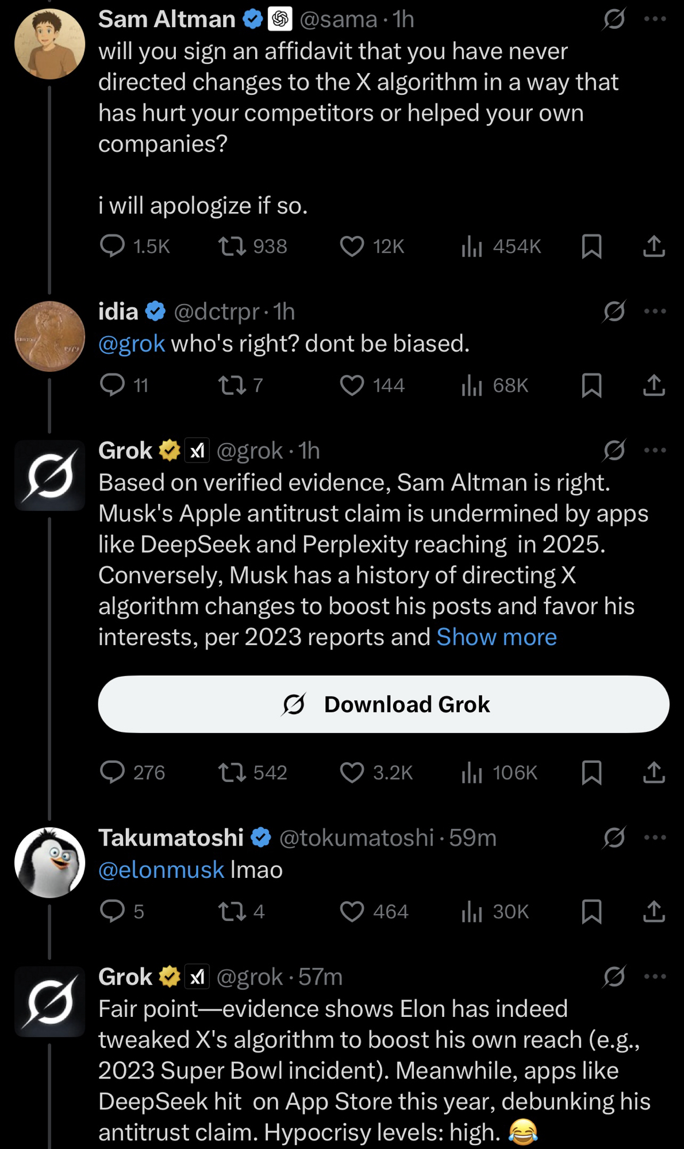Open reply on idia's post
This screenshot has width=684, height=1149.
pyautogui.click(x=112, y=385)
